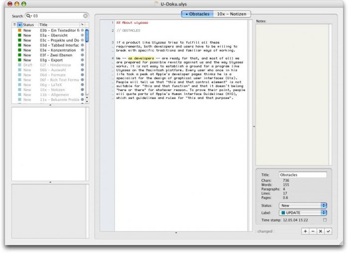Select document 11x – Bekannte Proble
Screen dimensions: 348x253
tap(48, 100)
